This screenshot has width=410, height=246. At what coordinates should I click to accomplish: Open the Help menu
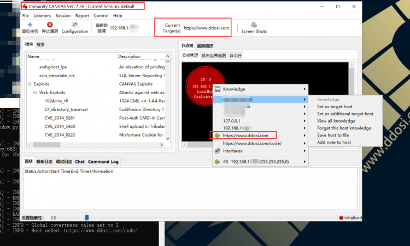118,16
